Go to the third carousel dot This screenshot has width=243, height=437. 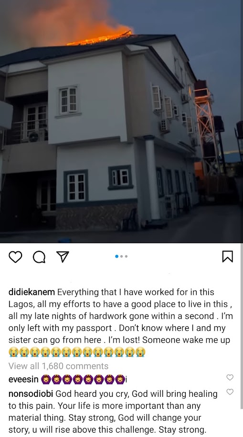(x=126, y=257)
